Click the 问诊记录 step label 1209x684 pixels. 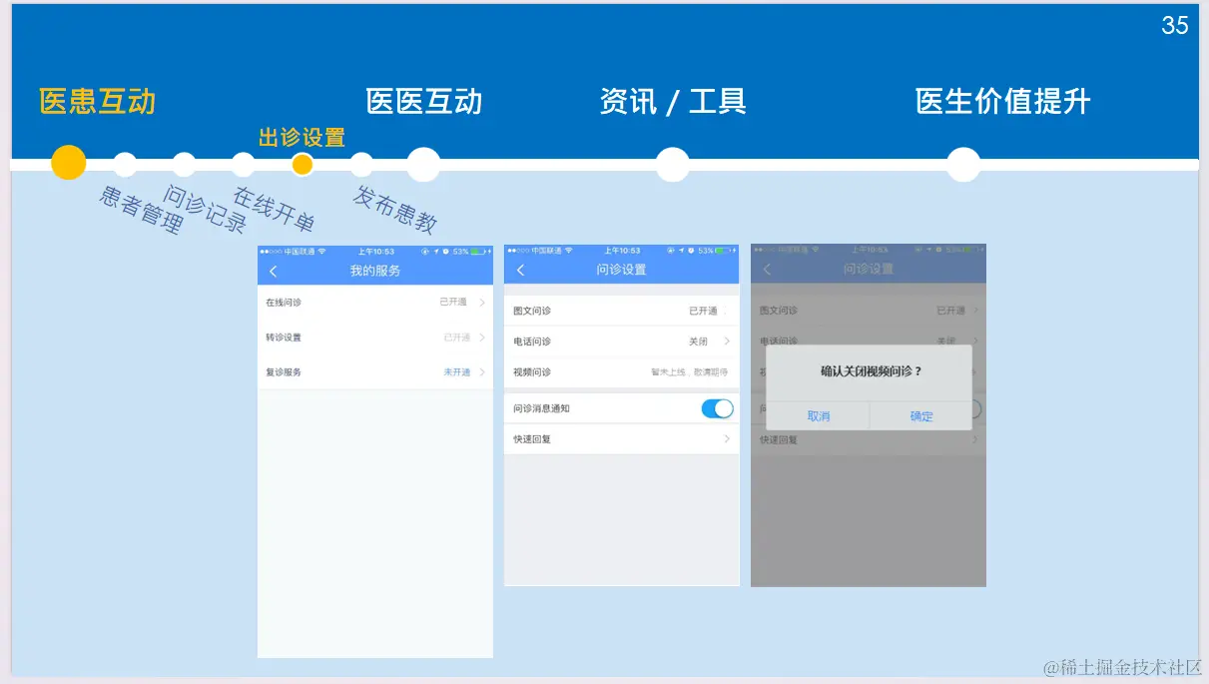205,210
